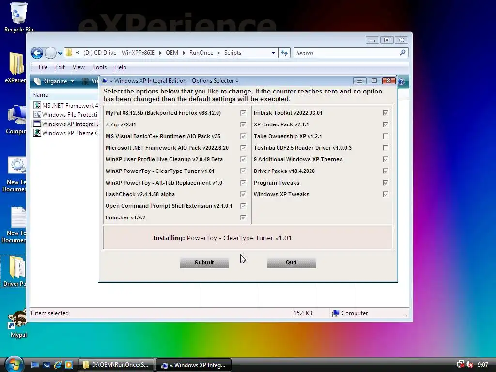
Task: Toggle Alt-Tab Replacement PowerToy checkbox
Action: point(243,183)
